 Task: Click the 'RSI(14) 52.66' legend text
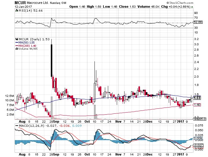pyautogui.click(x=31, y=10)
